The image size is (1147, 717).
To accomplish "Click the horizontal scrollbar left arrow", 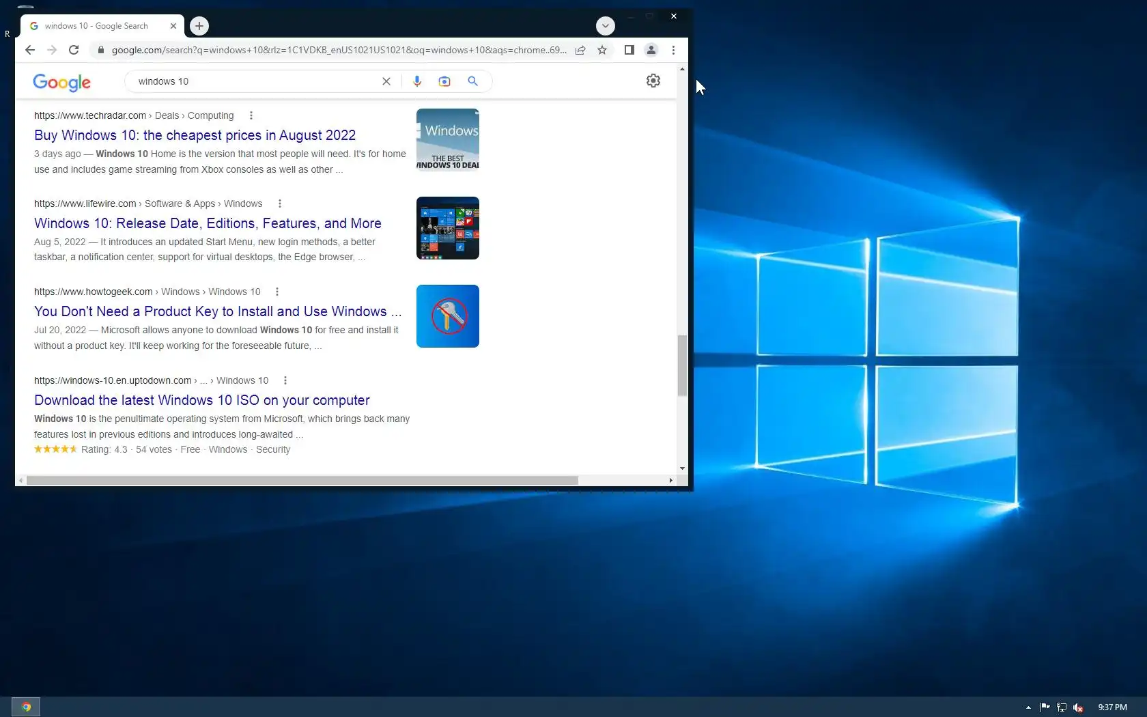I will point(20,480).
